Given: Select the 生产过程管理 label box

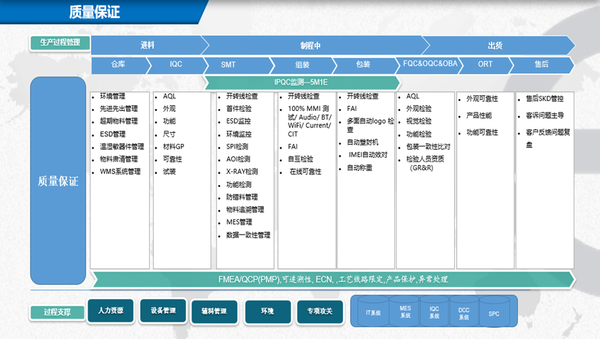Looking at the screenshot, I should (x=60, y=42).
